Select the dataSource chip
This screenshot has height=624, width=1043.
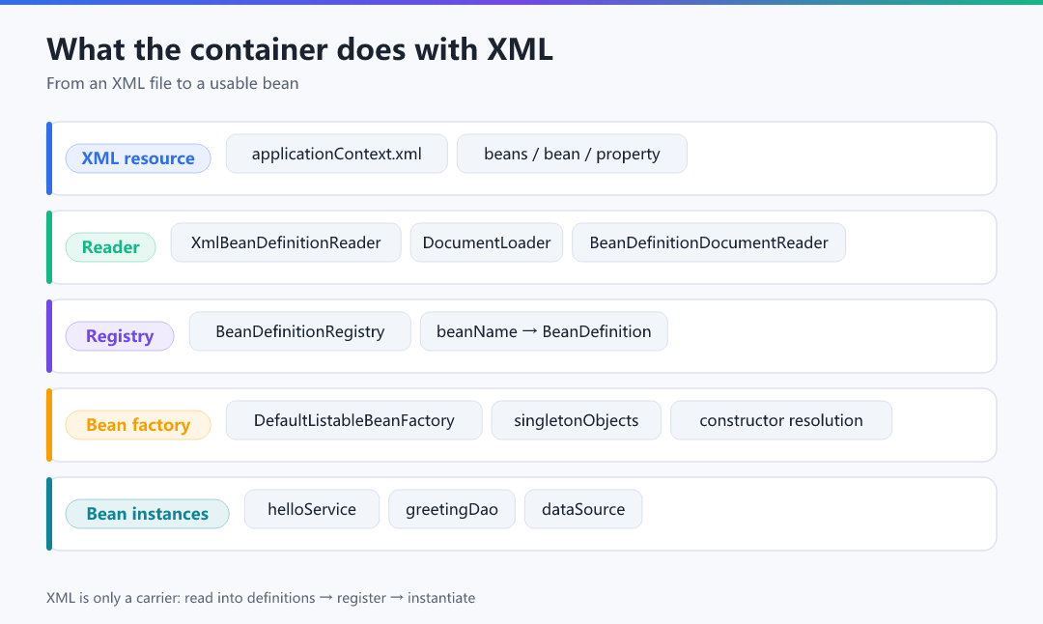(583, 510)
